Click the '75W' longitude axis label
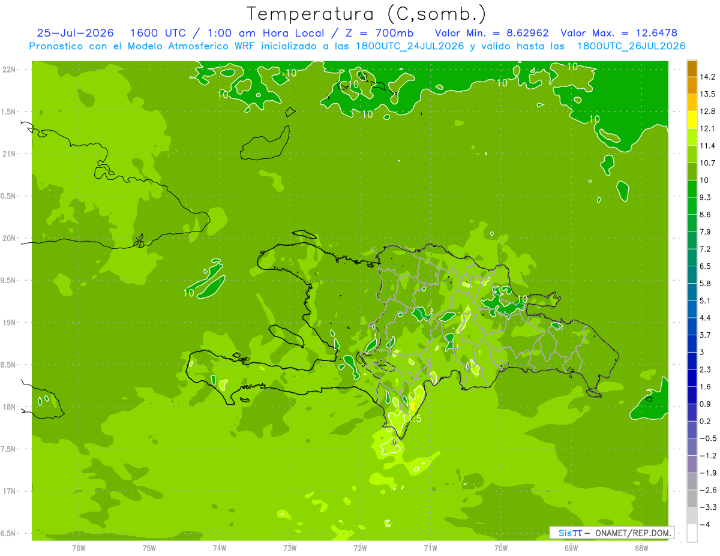This screenshot has height=556, width=720. 149,548
